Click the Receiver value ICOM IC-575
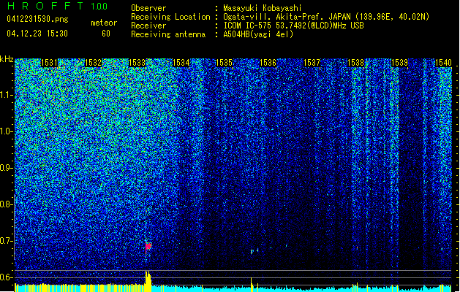Screen dimensions: 460x292 248,26
